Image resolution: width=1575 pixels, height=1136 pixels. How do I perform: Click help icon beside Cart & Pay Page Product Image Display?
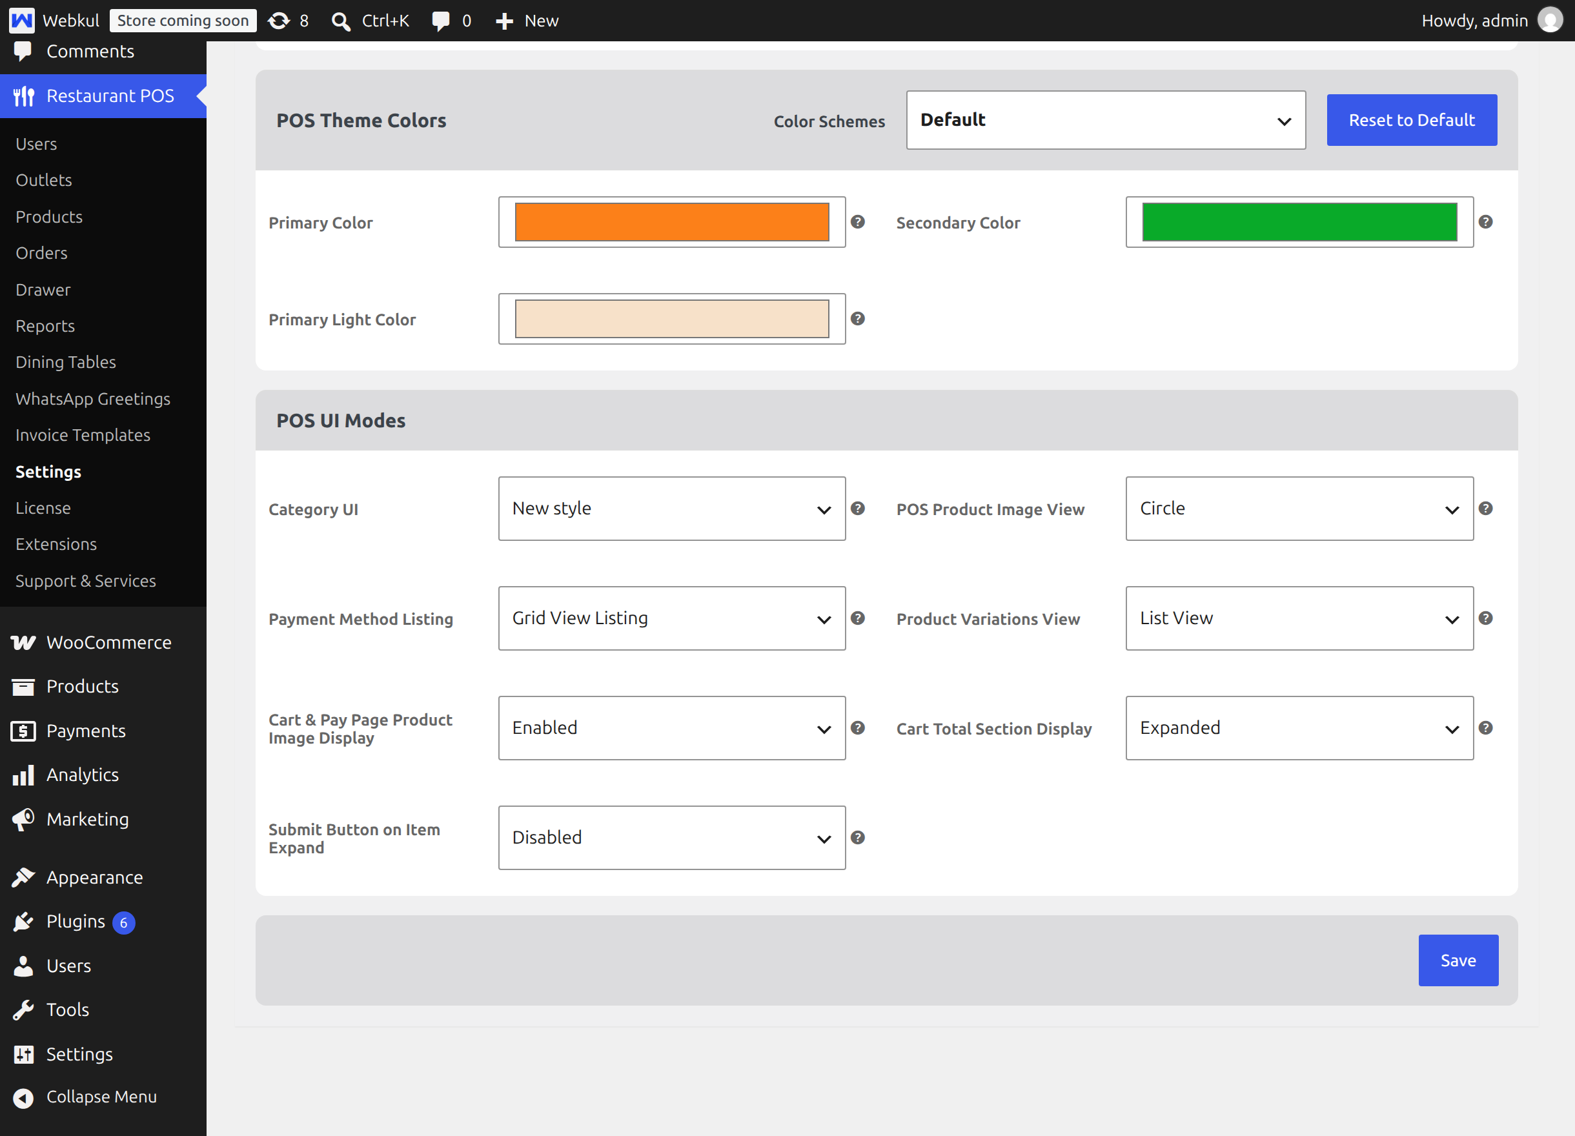(x=858, y=727)
